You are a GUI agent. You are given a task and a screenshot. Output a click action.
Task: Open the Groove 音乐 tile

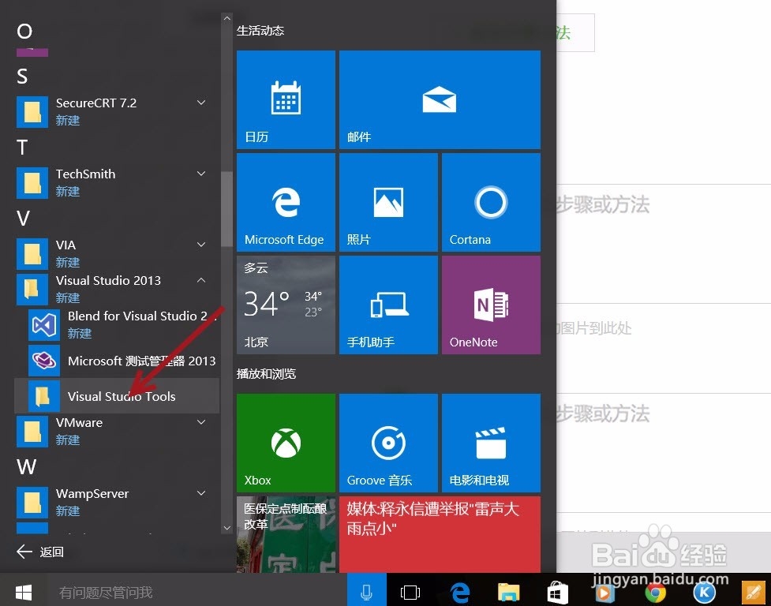click(388, 443)
